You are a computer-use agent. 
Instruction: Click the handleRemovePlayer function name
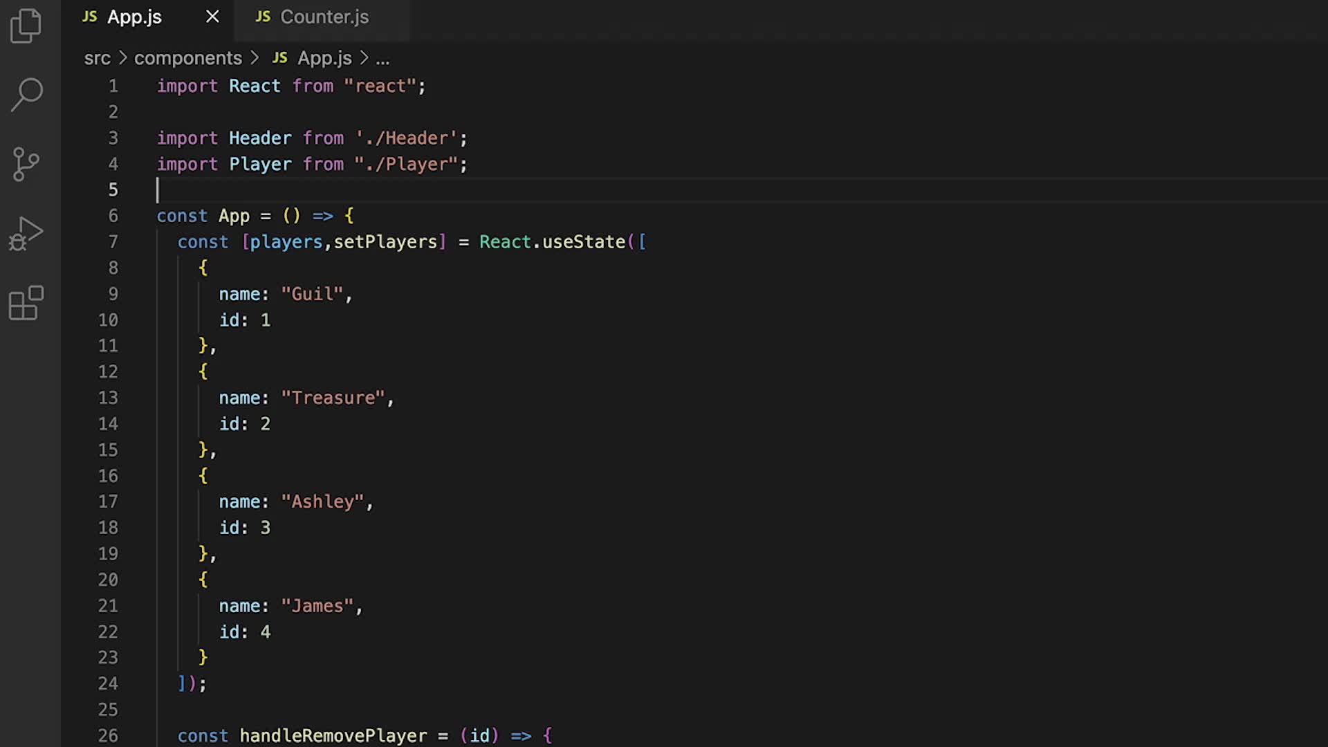(x=333, y=735)
